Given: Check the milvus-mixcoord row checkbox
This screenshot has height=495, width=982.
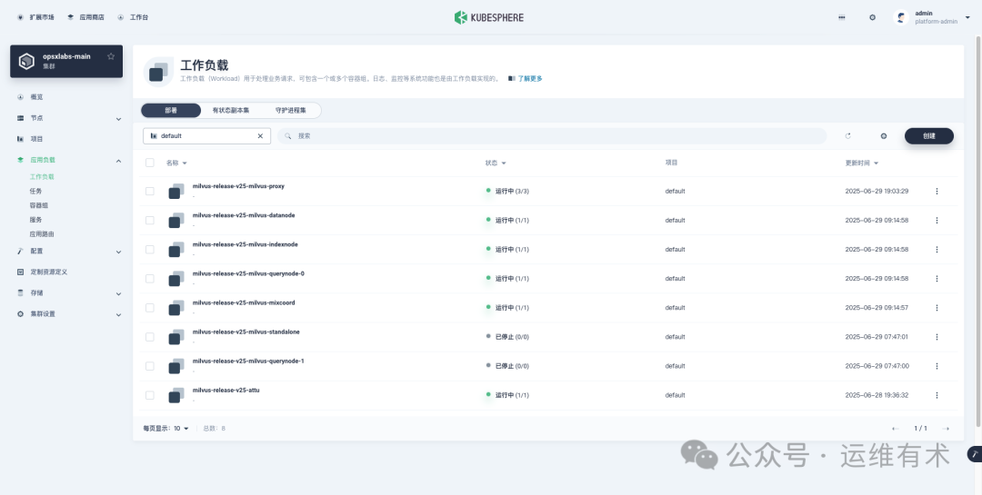Looking at the screenshot, I should (150, 308).
